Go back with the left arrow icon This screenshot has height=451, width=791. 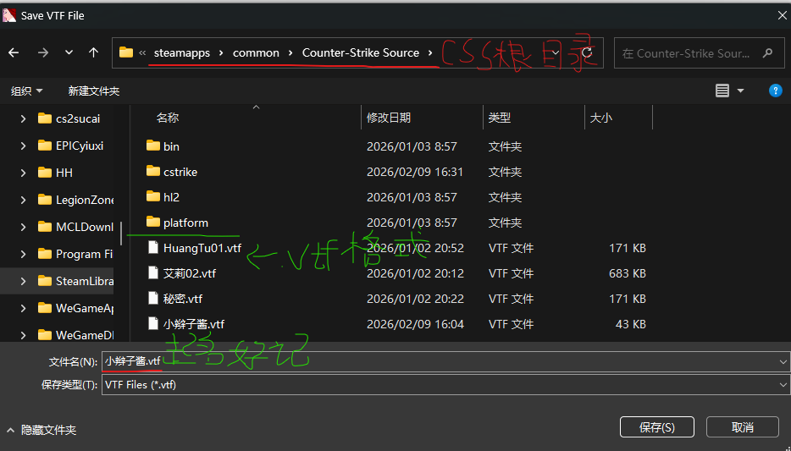coord(14,52)
